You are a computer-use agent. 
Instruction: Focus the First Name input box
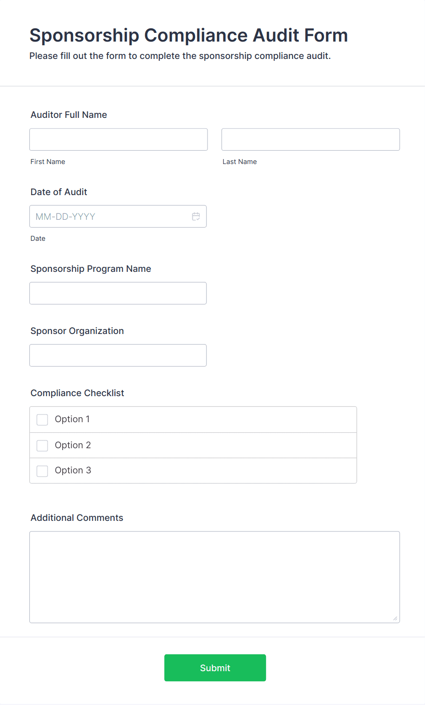coord(118,140)
